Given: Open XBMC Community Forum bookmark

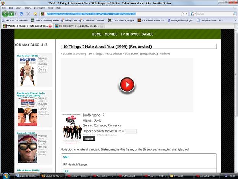Looking at the screenshot, I should 45,20.
